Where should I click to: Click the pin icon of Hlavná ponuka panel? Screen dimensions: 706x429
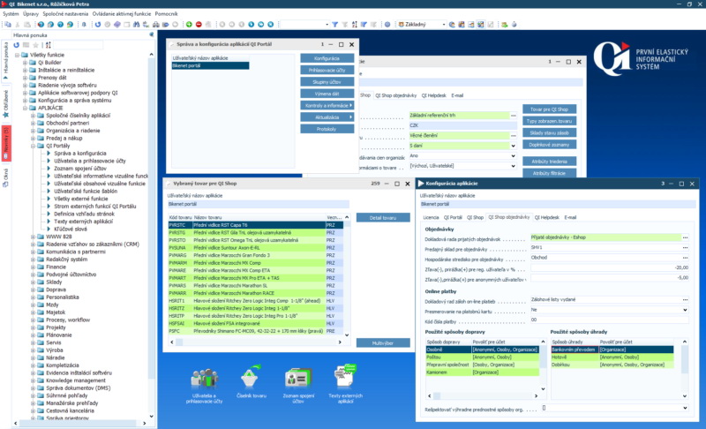click(x=151, y=34)
